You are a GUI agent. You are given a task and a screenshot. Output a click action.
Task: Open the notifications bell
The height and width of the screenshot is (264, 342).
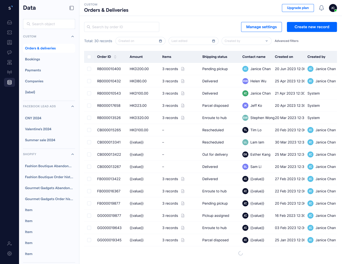(x=321, y=8)
